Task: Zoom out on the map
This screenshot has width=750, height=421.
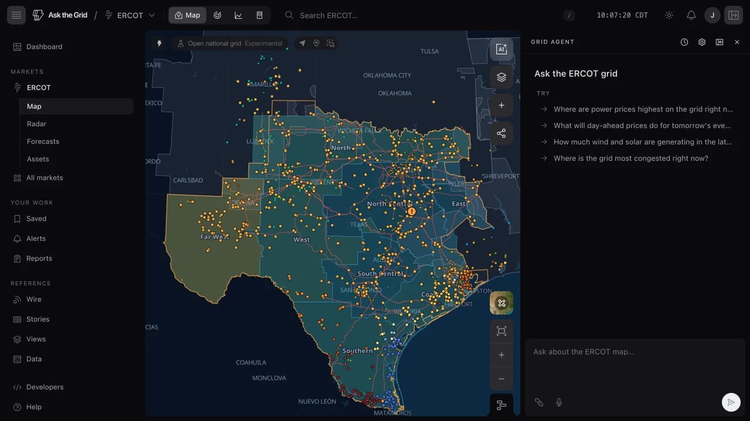Action: pyautogui.click(x=502, y=379)
